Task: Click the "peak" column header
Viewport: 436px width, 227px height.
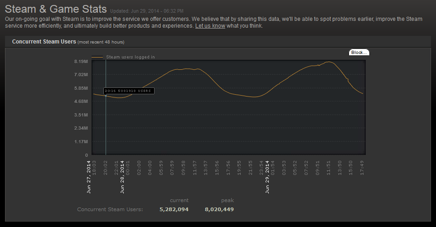Action: click(x=227, y=200)
